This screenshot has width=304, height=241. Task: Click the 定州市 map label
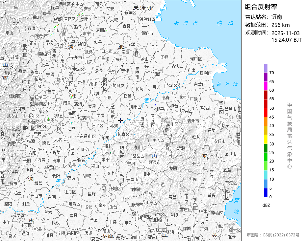click(53, 30)
